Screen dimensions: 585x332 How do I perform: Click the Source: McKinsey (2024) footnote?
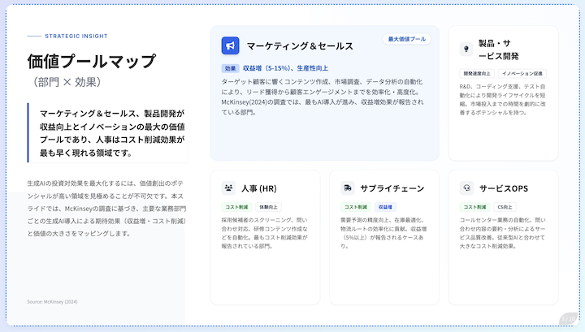52,302
